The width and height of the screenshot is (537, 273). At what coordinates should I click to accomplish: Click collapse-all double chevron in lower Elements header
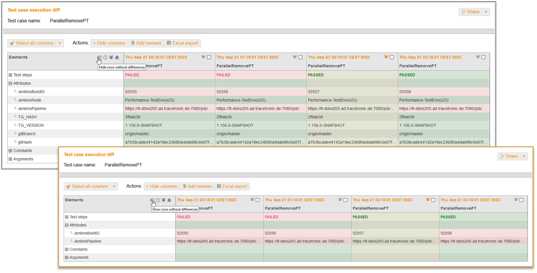pyautogui.click(x=169, y=200)
